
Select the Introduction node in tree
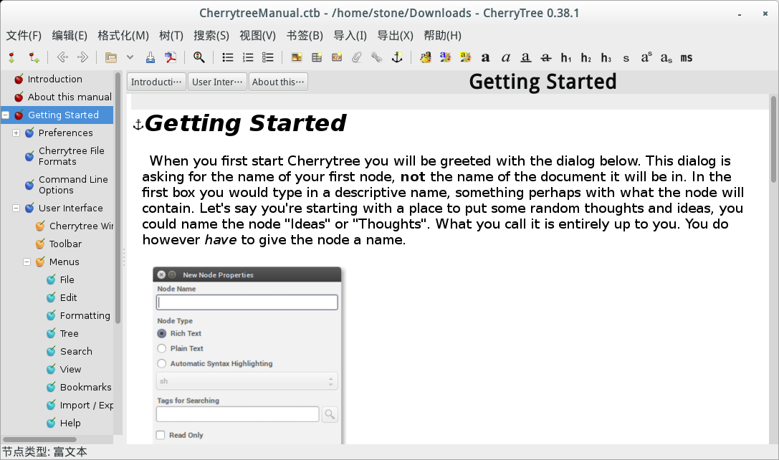click(54, 79)
